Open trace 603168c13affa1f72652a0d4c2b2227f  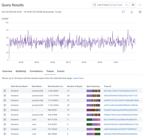tap(120, 91)
